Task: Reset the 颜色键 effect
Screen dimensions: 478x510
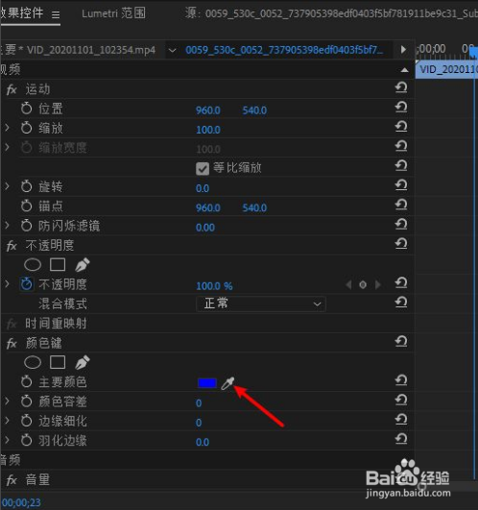Action: (x=401, y=342)
